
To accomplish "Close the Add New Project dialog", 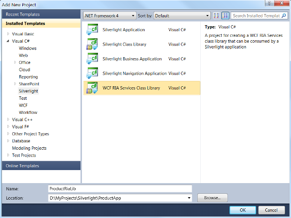I will click(282, 3).
